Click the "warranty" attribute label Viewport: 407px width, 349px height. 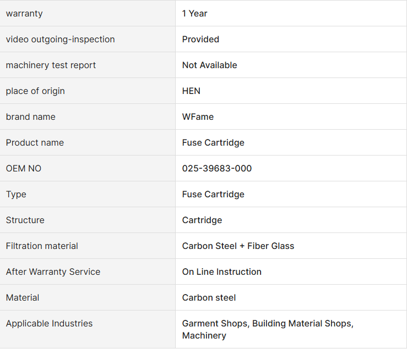point(24,14)
